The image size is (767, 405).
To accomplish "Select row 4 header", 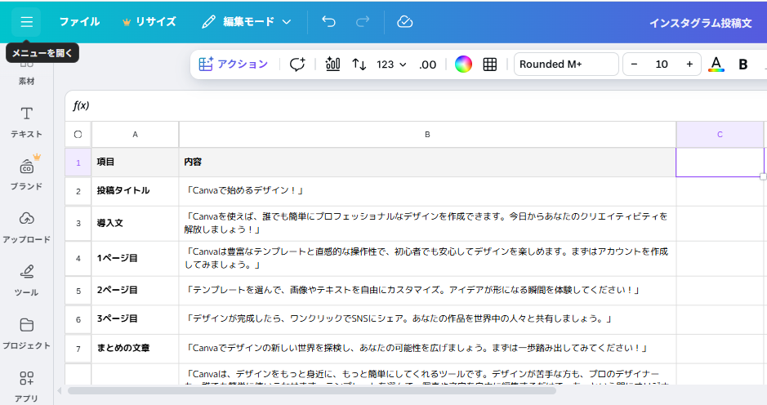I will [78, 258].
